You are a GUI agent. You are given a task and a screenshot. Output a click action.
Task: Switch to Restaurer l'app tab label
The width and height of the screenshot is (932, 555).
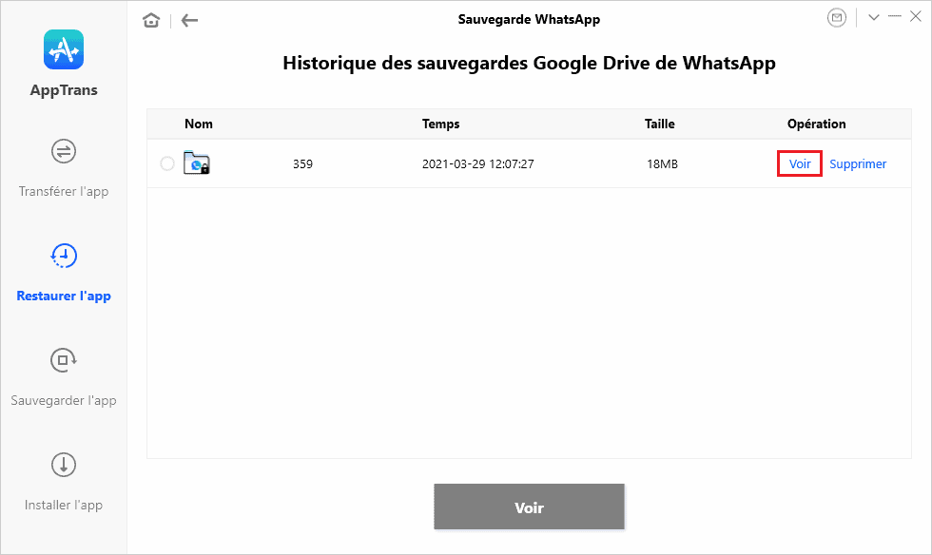pyautogui.click(x=64, y=296)
